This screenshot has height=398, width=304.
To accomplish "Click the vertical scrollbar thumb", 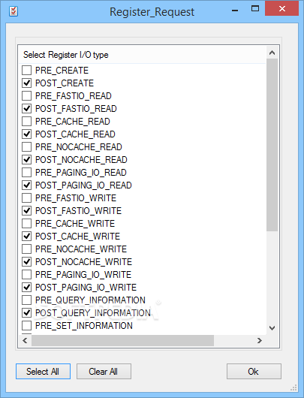I will tap(272, 145).
